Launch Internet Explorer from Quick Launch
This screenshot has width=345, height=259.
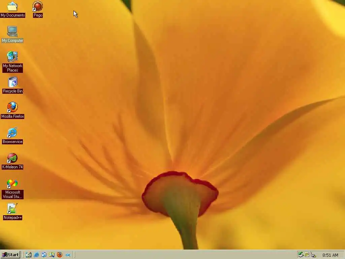(x=36, y=255)
